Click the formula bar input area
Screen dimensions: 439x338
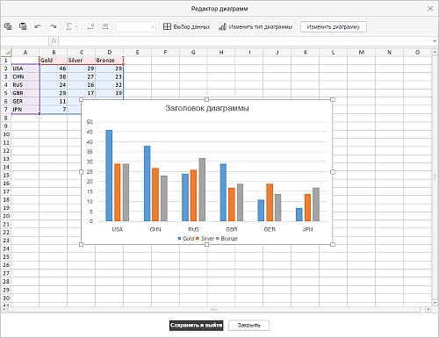click(245, 41)
